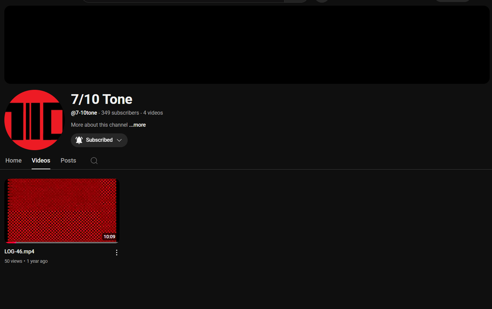
Task: Expand the Subscribed dropdown chevron
Action: click(x=119, y=140)
